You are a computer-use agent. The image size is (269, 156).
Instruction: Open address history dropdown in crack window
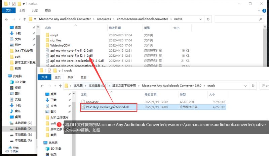click(245, 86)
